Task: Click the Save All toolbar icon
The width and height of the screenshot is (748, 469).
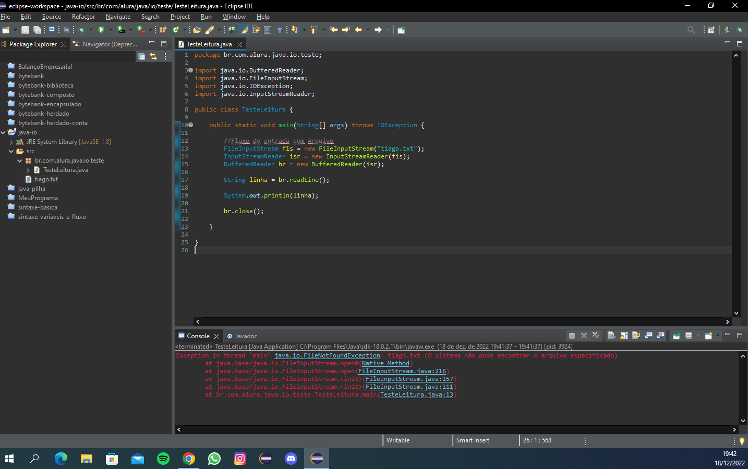Action: click(x=37, y=30)
